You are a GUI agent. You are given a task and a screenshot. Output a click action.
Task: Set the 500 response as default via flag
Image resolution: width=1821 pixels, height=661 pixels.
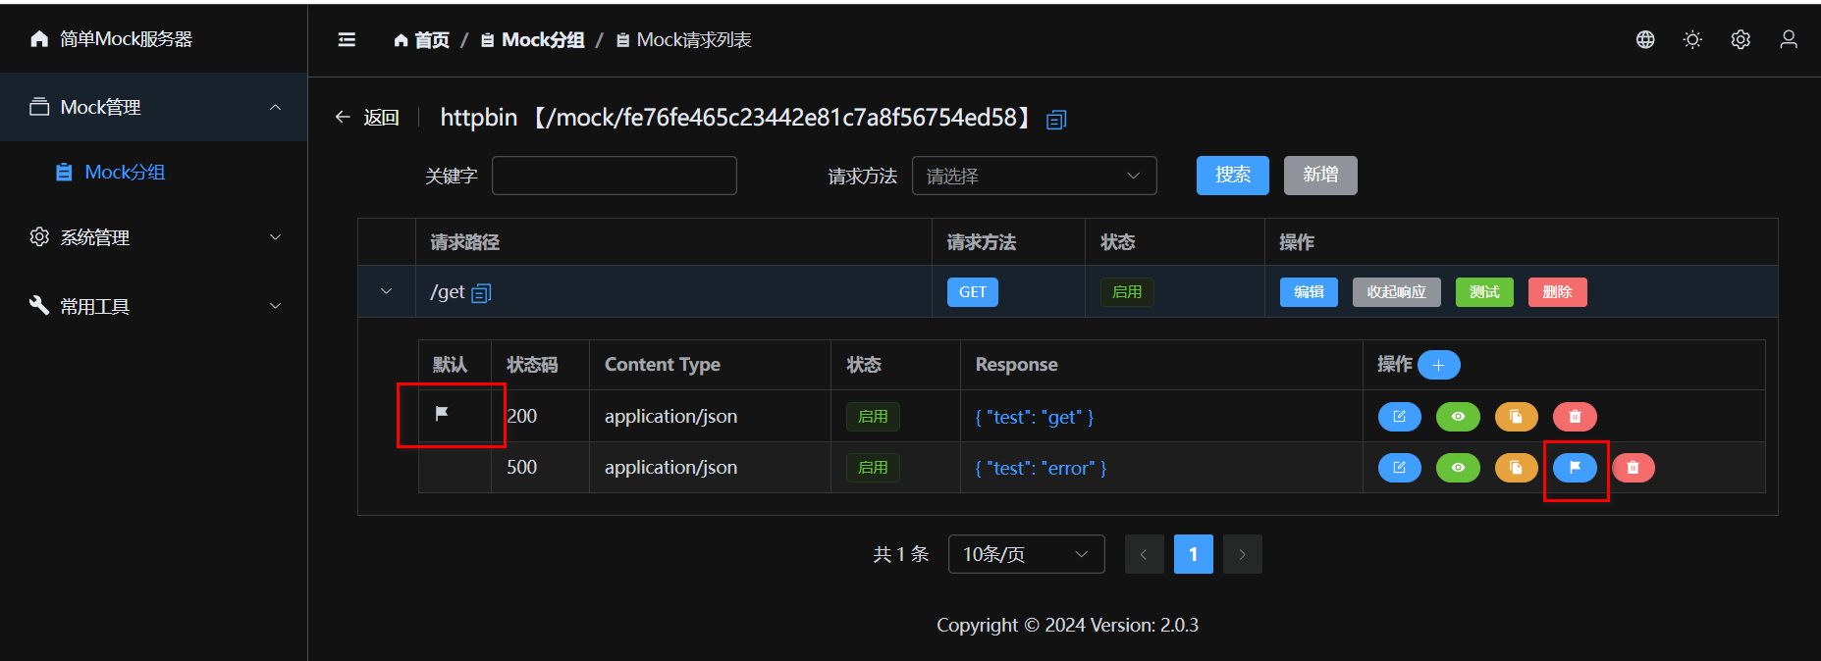point(1575,468)
